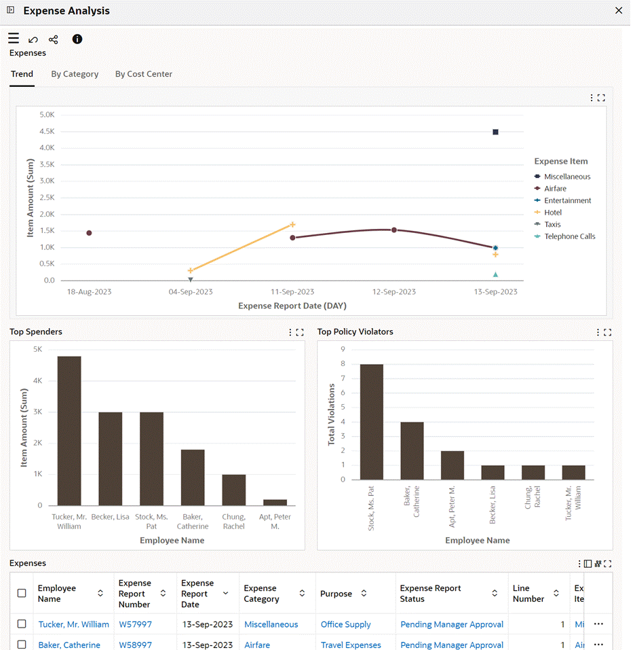Switch to the By Category tab
635x650 pixels.
coord(75,74)
